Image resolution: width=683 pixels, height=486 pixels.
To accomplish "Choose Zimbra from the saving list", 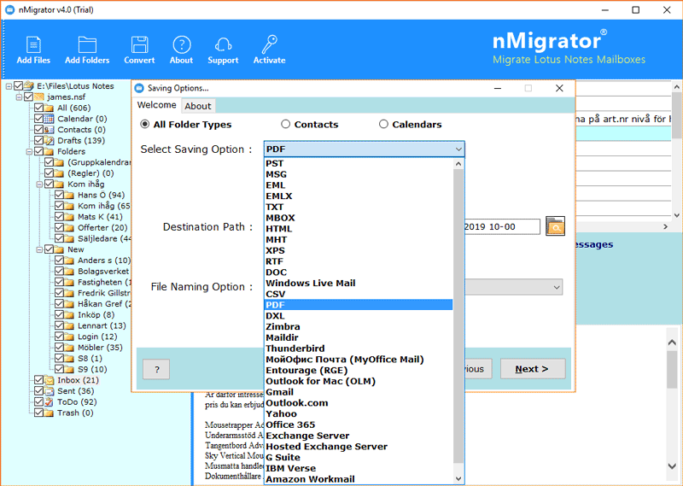I will 359,326.
